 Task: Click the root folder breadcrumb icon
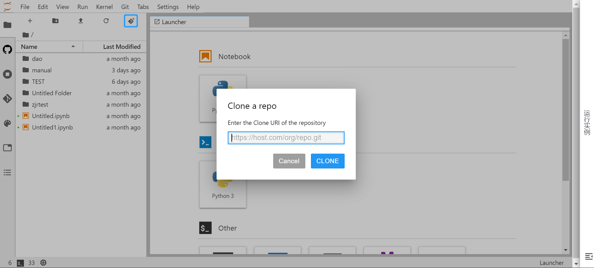26,35
